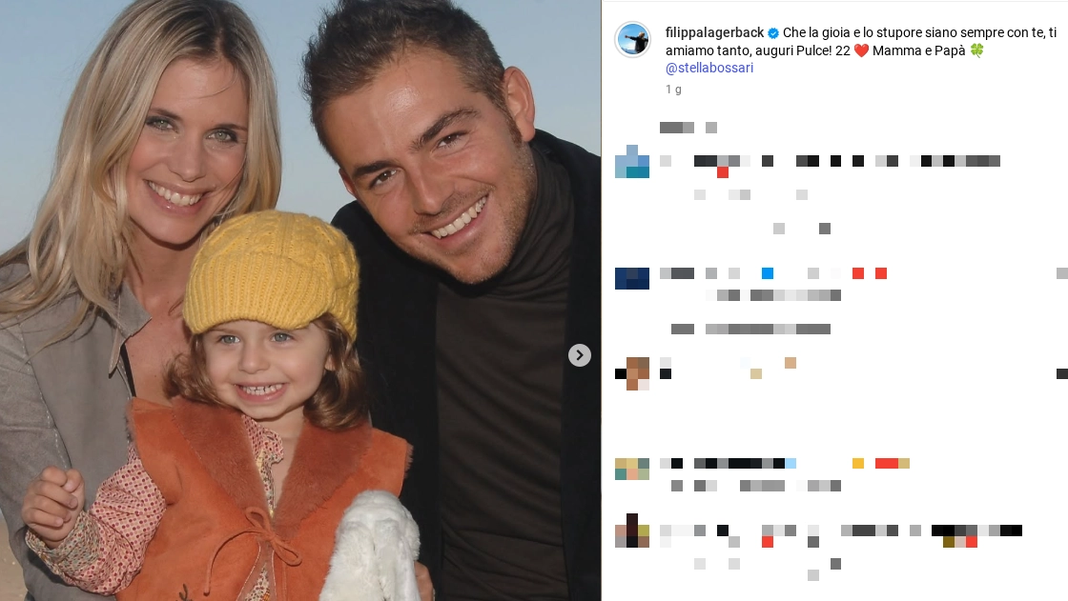
Task: Open the bottom dark-toned commenter avatar
Action: [632, 531]
